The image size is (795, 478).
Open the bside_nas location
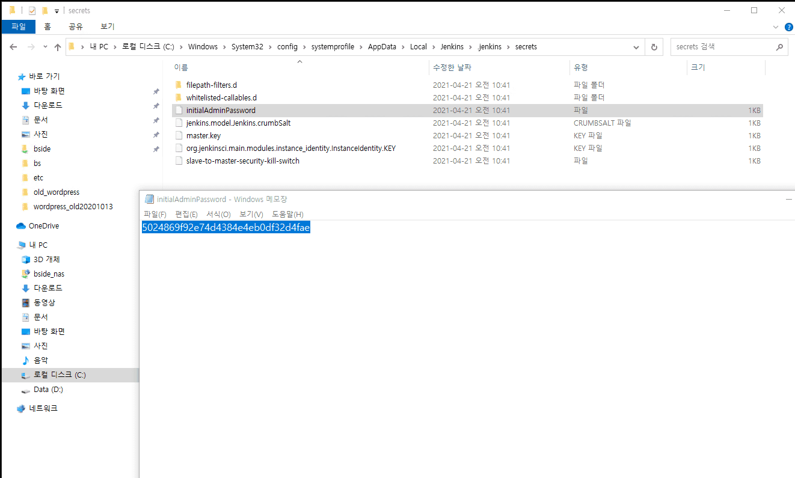pyautogui.click(x=49, y=274)
